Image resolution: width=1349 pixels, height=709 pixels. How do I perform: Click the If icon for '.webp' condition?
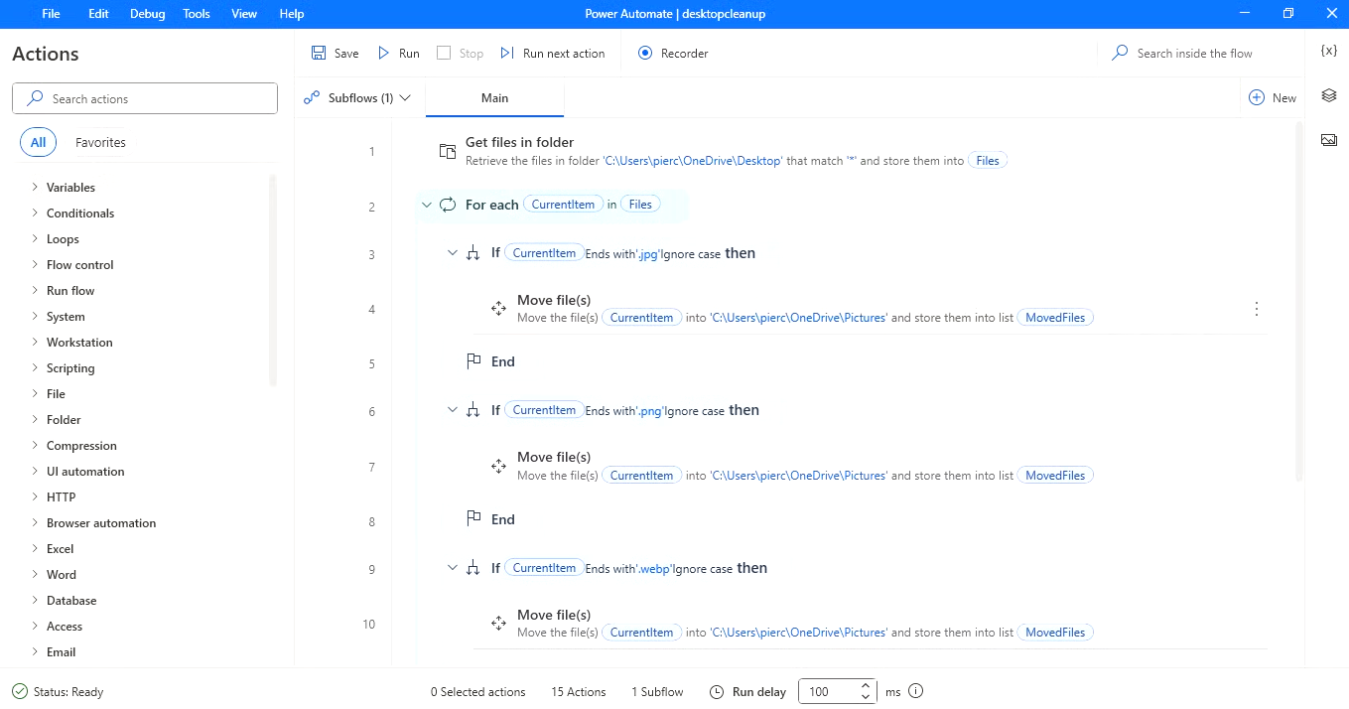pos(473,568)
